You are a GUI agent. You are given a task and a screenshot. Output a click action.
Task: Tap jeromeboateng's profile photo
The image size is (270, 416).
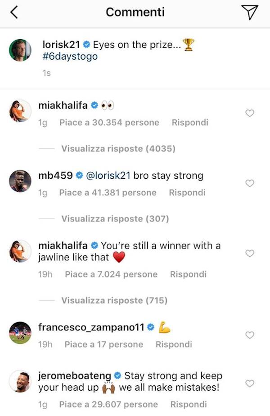20,381
